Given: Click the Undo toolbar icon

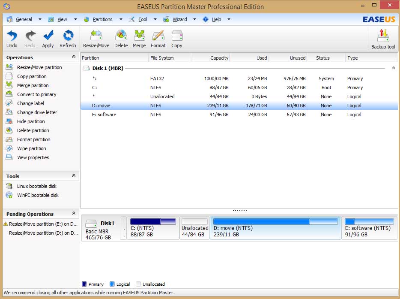Looking at the screenshot, I should (12, 39).
